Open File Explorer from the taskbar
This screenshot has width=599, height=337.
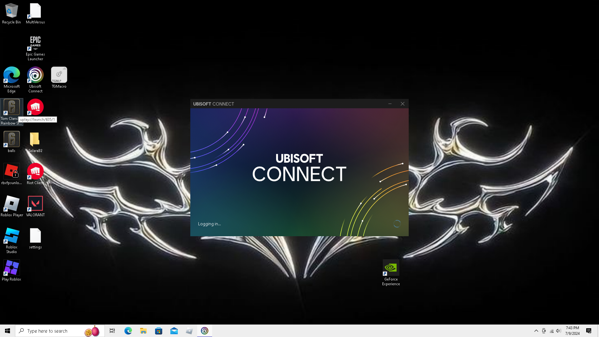143,331
